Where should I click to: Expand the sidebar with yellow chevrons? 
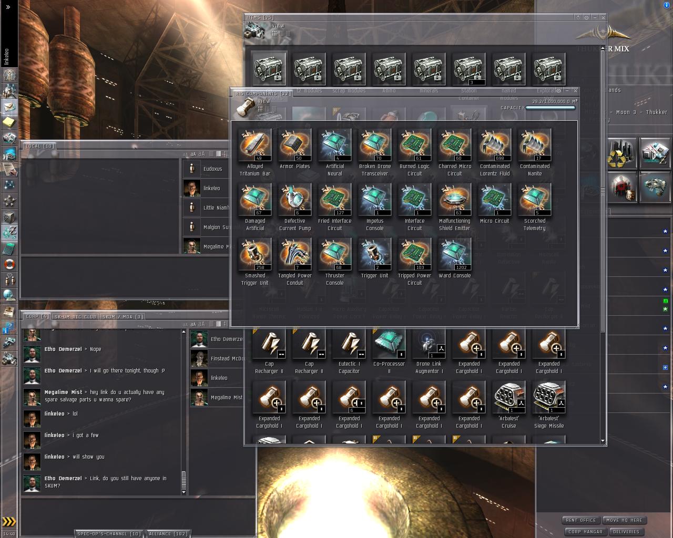(9, 522)
